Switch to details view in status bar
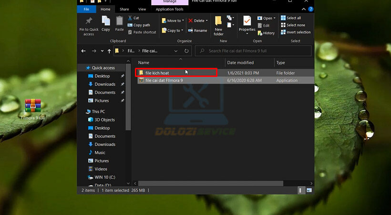 301,190
